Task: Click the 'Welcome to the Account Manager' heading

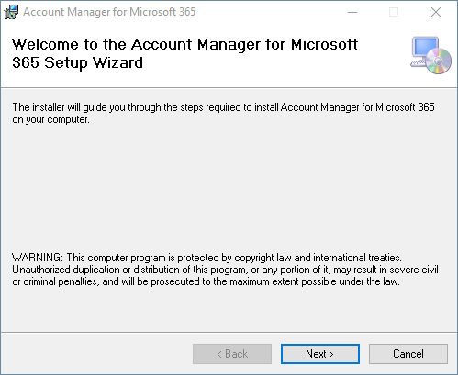Action: 184,53
